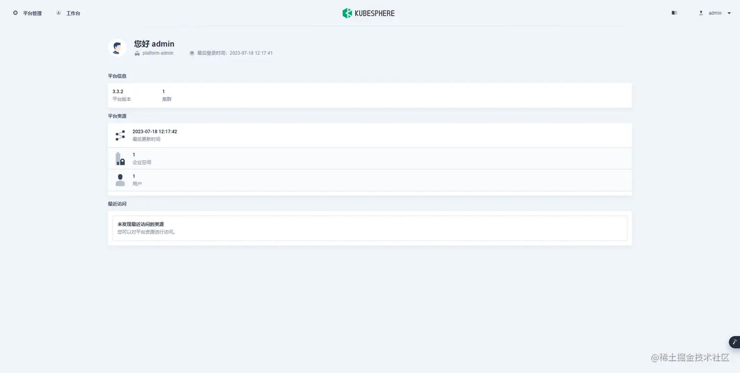Screen dimensions: 740x373
Task: Click the 最近访问 section heading
Action: click(117, 203)
